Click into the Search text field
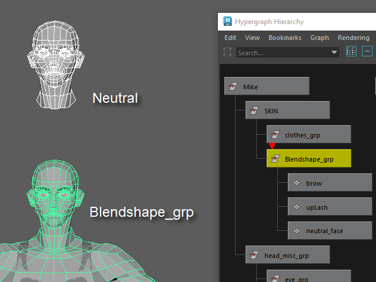Viewport: 376px width, 282px height. 282,52
